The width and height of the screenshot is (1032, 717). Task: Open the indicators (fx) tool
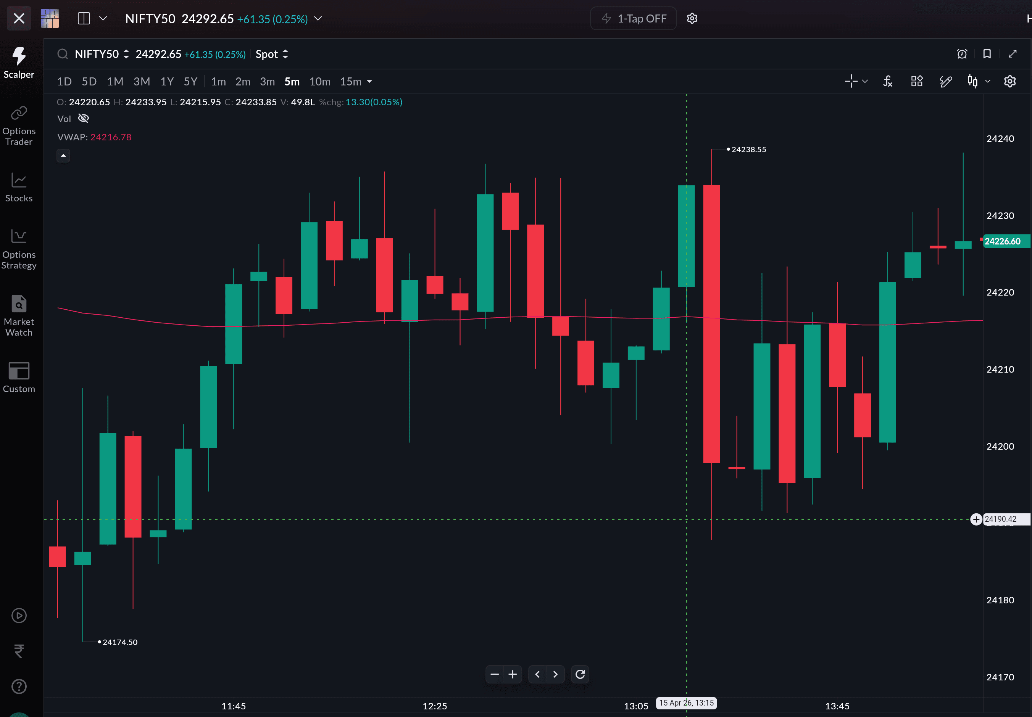[888, 81]
